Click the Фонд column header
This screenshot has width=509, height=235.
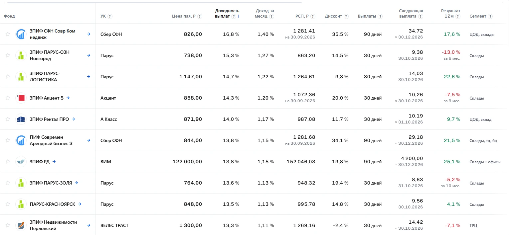pyautogui.click(x=9, y=16)
